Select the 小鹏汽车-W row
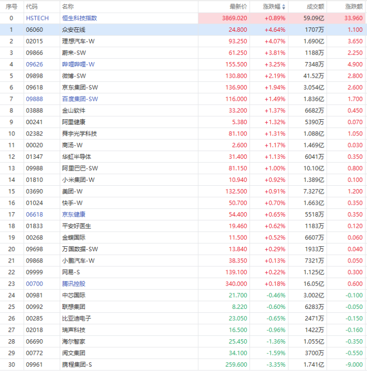 point(183,261)
